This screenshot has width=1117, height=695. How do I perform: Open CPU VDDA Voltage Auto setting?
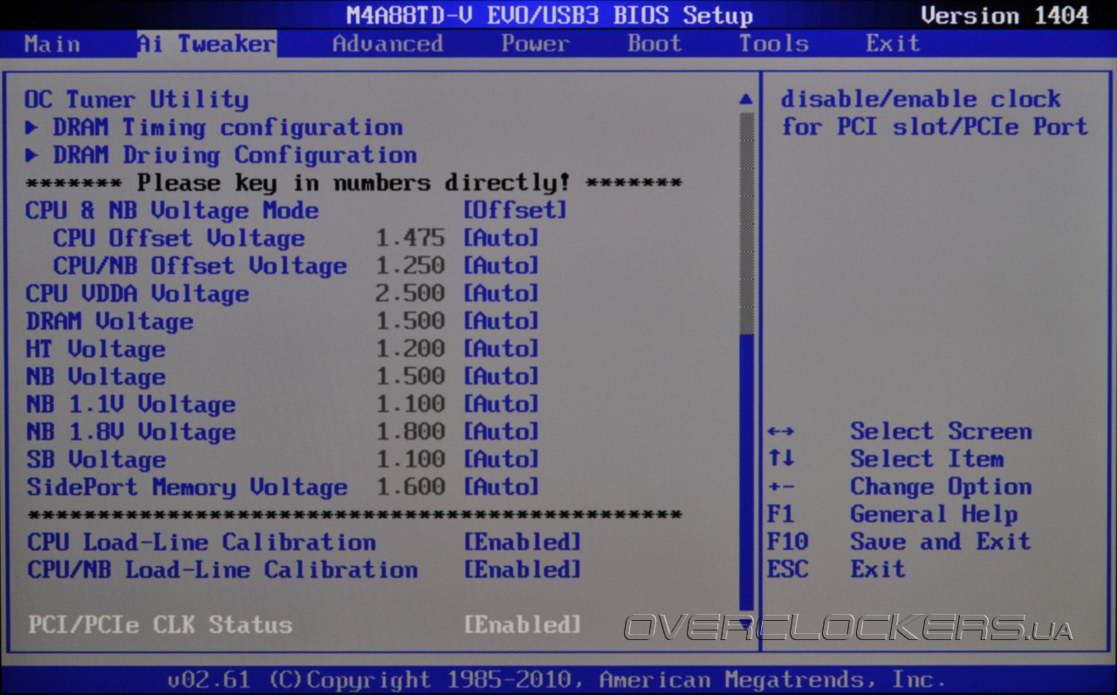(501, 294)
